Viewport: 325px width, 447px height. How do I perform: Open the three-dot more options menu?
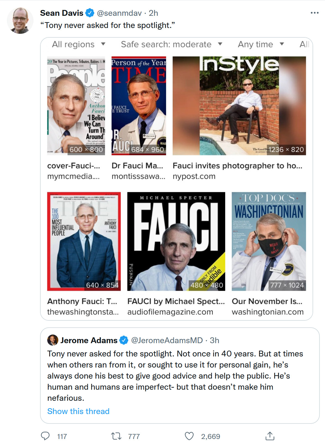[x=314, y=13]
